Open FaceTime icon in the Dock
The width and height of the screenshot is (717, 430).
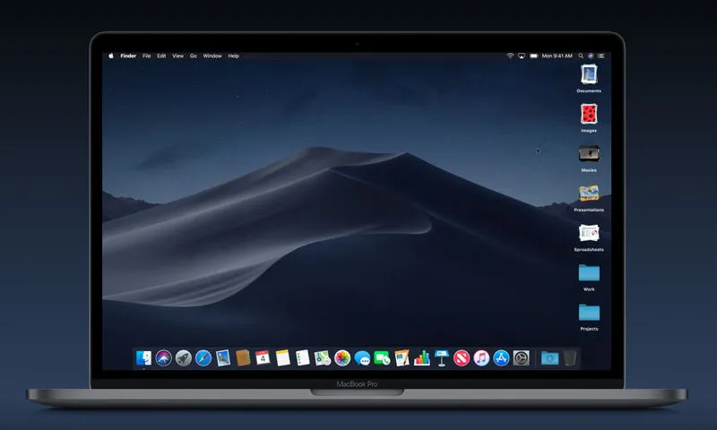[382, 357]
